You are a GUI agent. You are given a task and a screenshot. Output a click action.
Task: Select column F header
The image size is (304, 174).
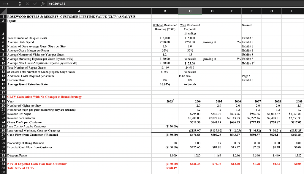(251, 11)
